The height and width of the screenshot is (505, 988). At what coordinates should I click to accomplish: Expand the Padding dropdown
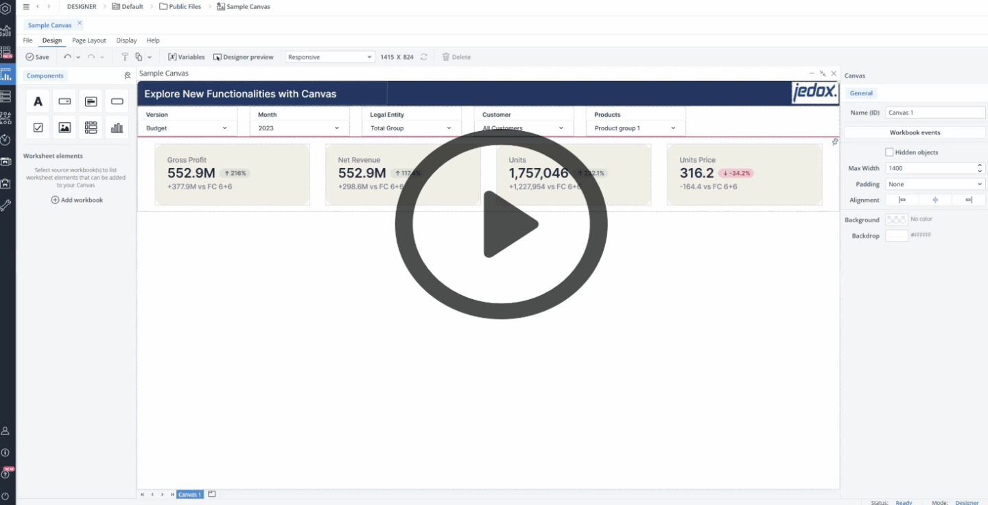click(x=934, y=184)
